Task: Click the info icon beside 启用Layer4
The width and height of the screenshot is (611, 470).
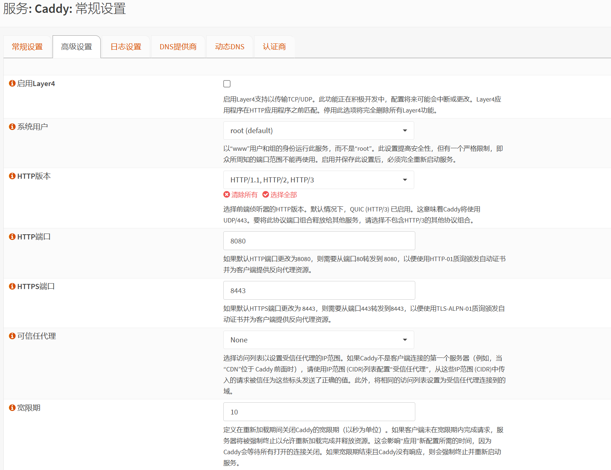Action: click(12, 83)
